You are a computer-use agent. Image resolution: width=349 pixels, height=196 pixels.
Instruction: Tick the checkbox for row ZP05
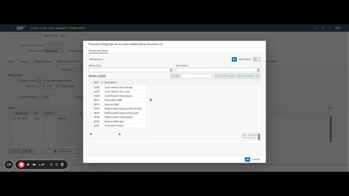coord(91,117)
